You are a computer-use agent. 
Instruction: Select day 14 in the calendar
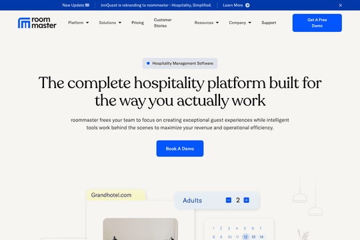tap(261, 237)
